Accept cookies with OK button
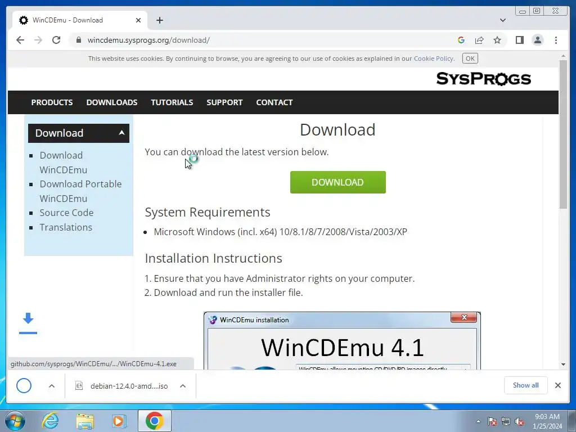 tap(470, 58)
